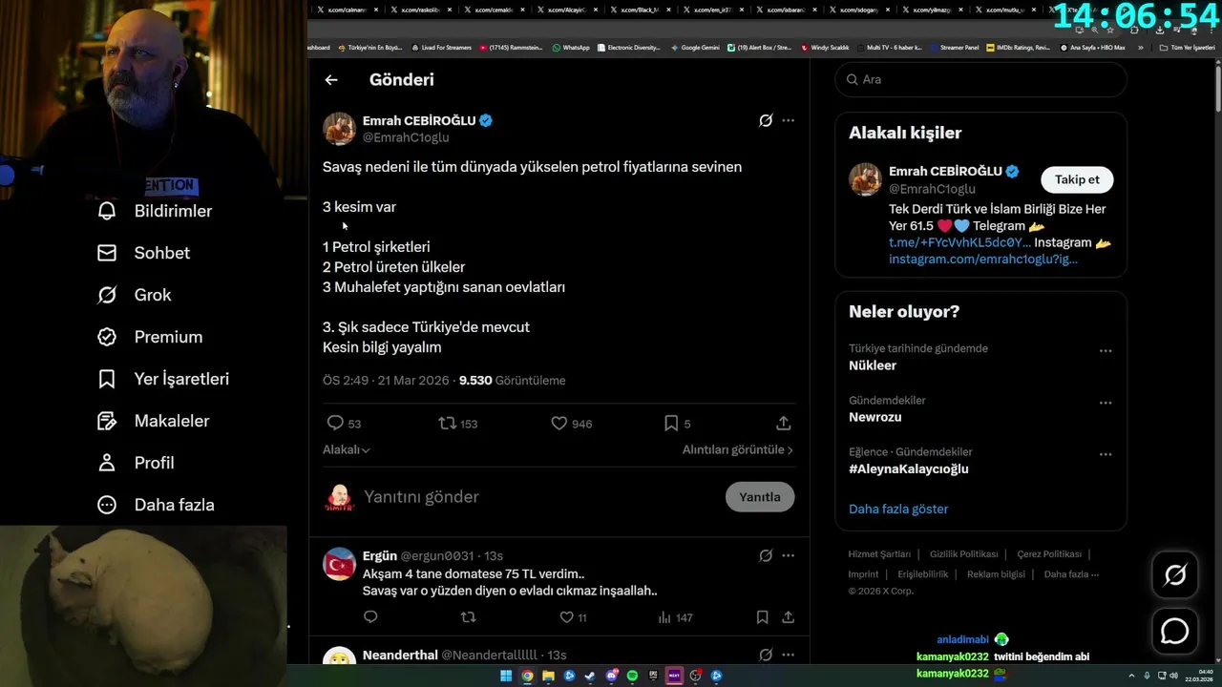1222x687 pixels.
Task: Click the Ara search box
Action: tap(981, 79)
